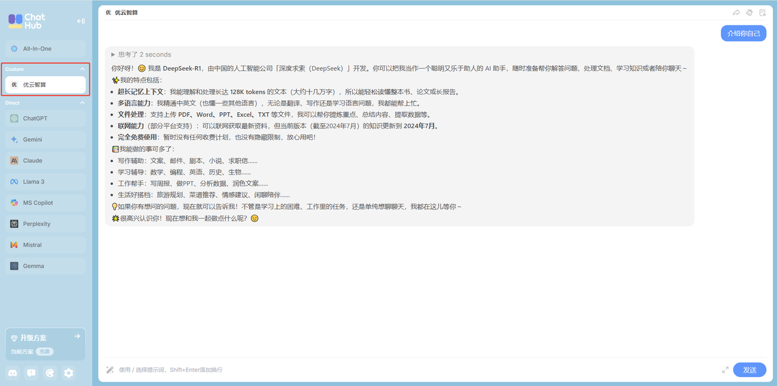The width and height of the screenshot is (777, 386).
Task: Open the ChatGPT bot
Action: click(x=46, y=118)
